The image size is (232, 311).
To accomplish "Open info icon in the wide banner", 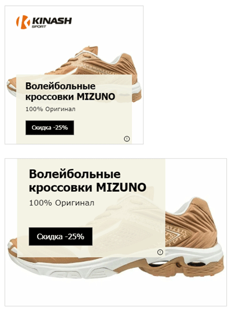I will coord(160,252).
